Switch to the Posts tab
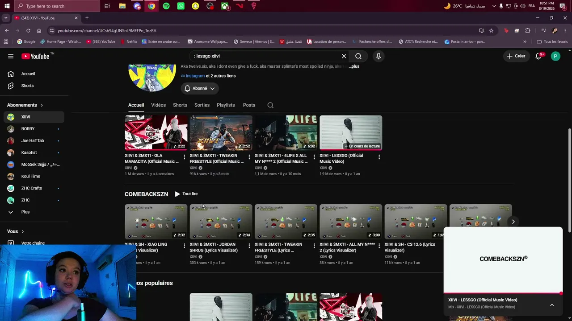 [x=249, y=105]
